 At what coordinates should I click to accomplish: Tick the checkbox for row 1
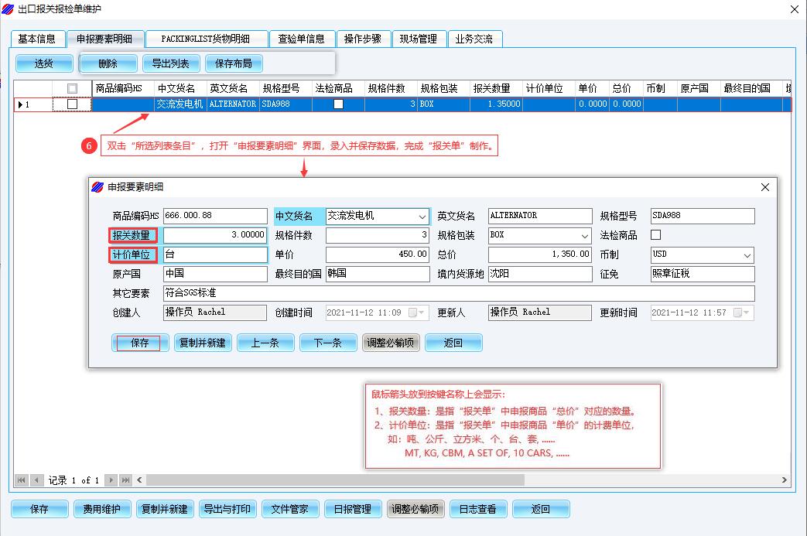73,104
